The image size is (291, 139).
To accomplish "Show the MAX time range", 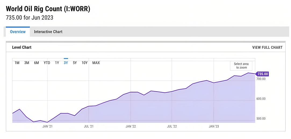I will coord(96,63).
